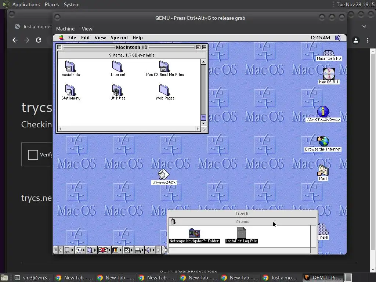Open the Places menu in top panel
The image size is (376, 282).
click(51, 4)
